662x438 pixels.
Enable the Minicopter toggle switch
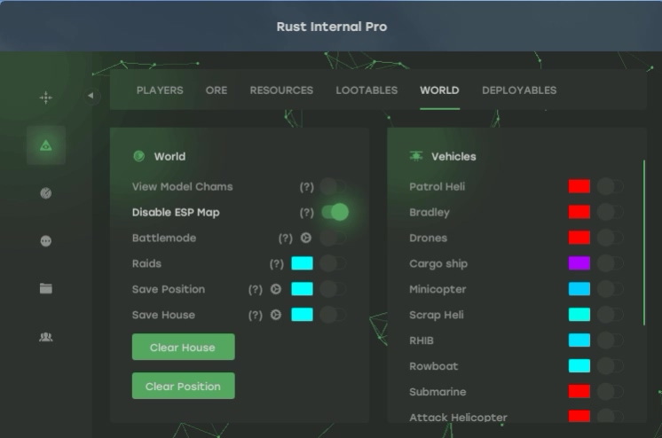coord(609,290)
